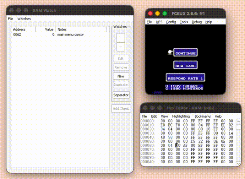Move the watch down with the down arrow button

pos(121,47)
